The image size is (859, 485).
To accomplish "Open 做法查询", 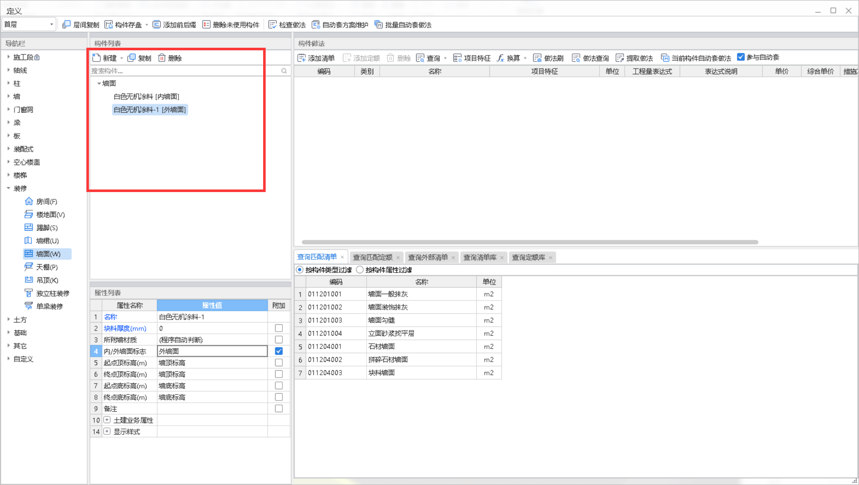I will click(x=590, y=58).
